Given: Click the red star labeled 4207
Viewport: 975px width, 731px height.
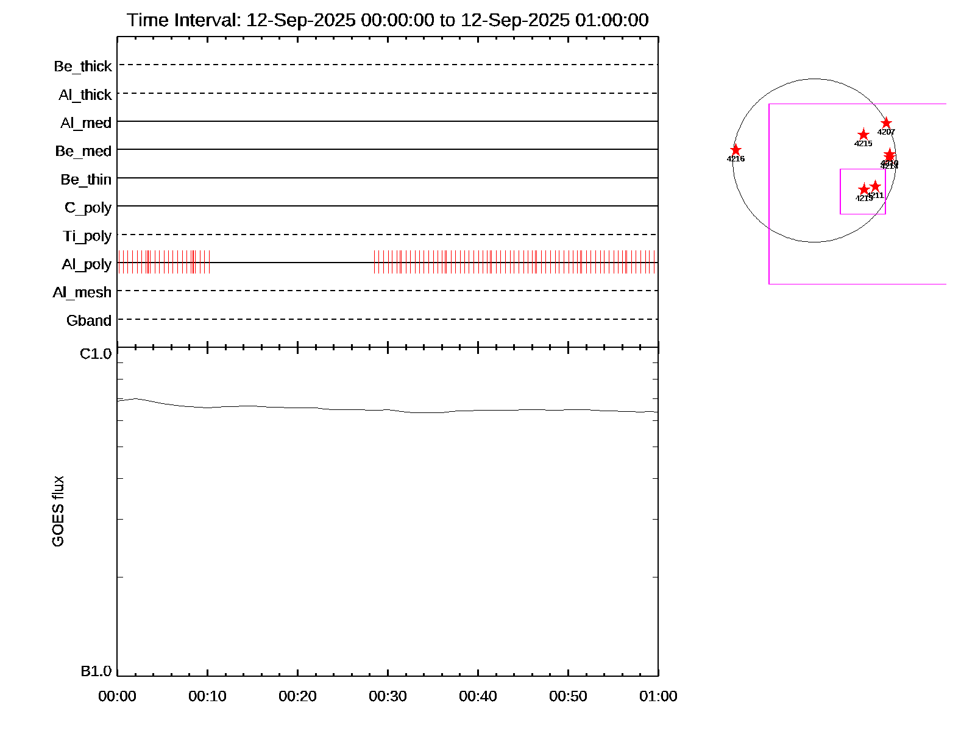Looking at the screenshot, I should pyautogui.click(x=886, y=123).
